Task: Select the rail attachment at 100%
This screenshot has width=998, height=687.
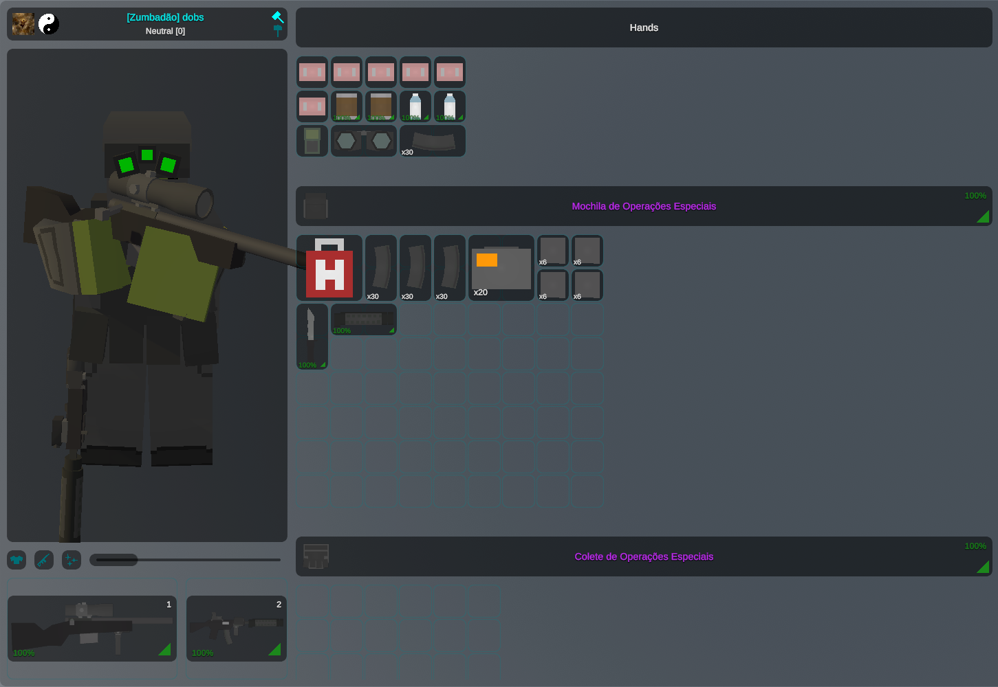Action: tap(364, 319)
